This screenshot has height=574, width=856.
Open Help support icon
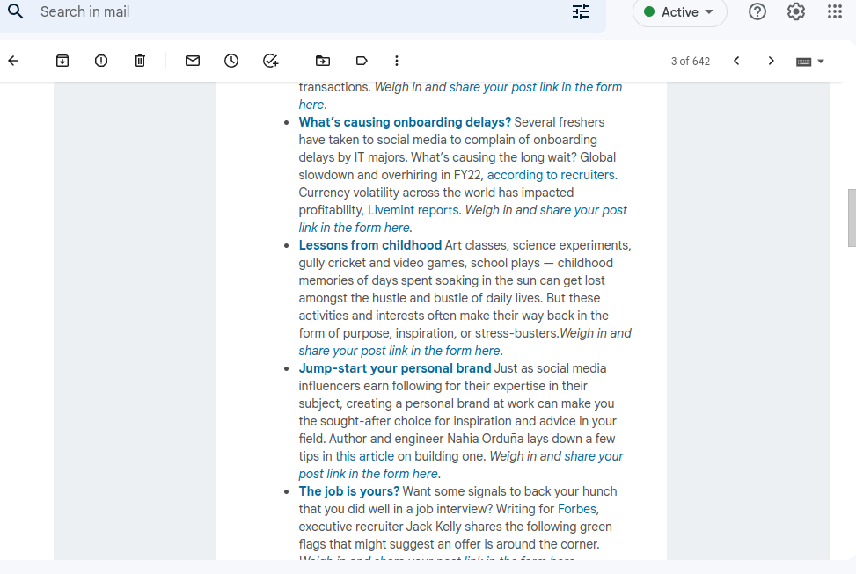(757, 11)
